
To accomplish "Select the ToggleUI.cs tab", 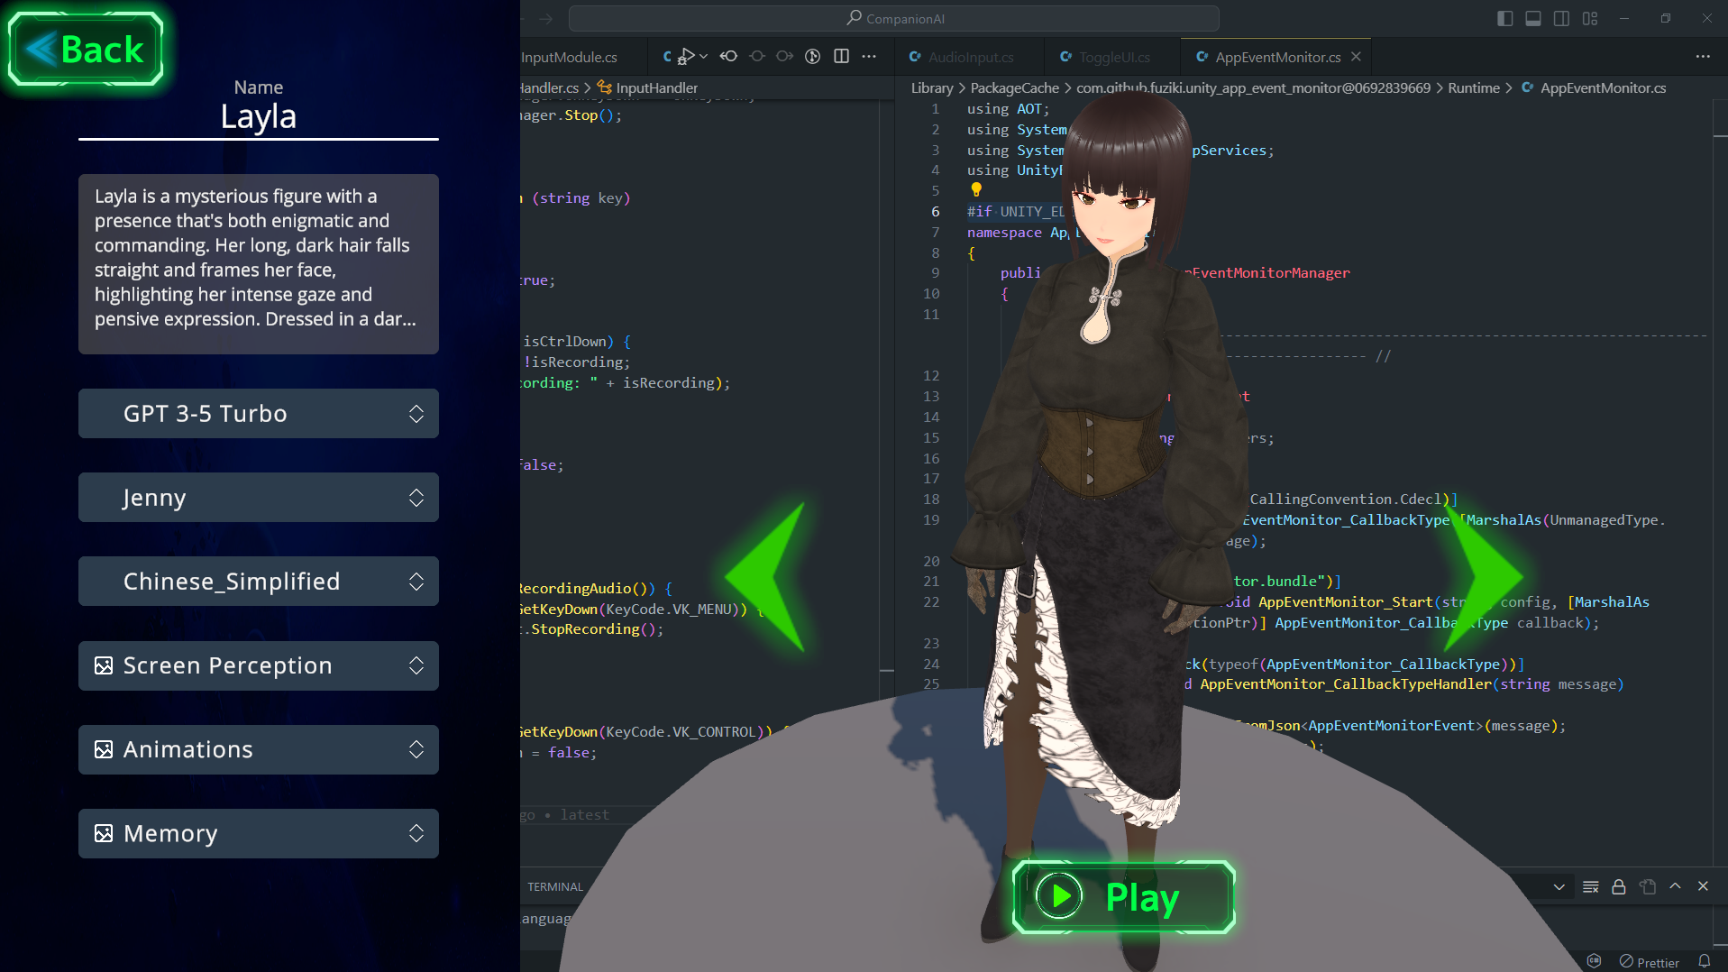I will [1112, 56].
